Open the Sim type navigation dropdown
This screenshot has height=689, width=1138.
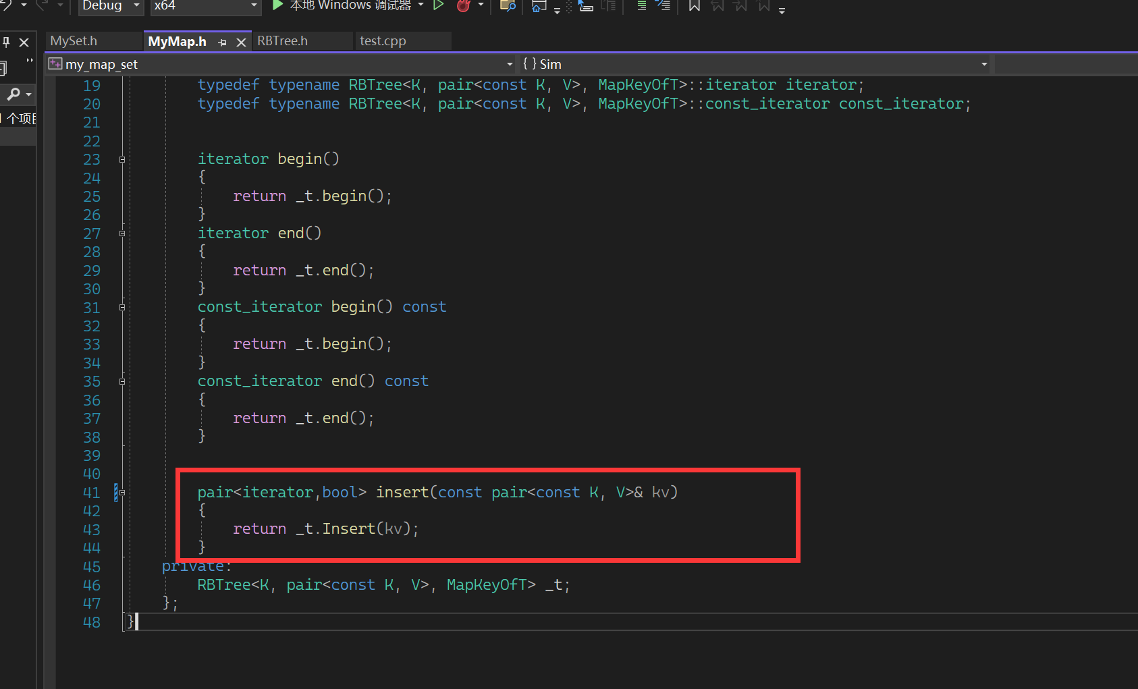coord(755,64)
